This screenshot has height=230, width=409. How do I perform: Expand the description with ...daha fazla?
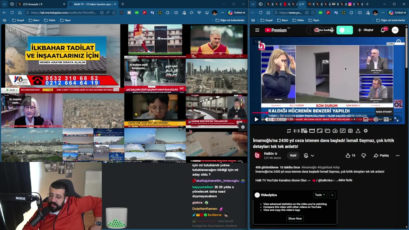click(344, 180)
